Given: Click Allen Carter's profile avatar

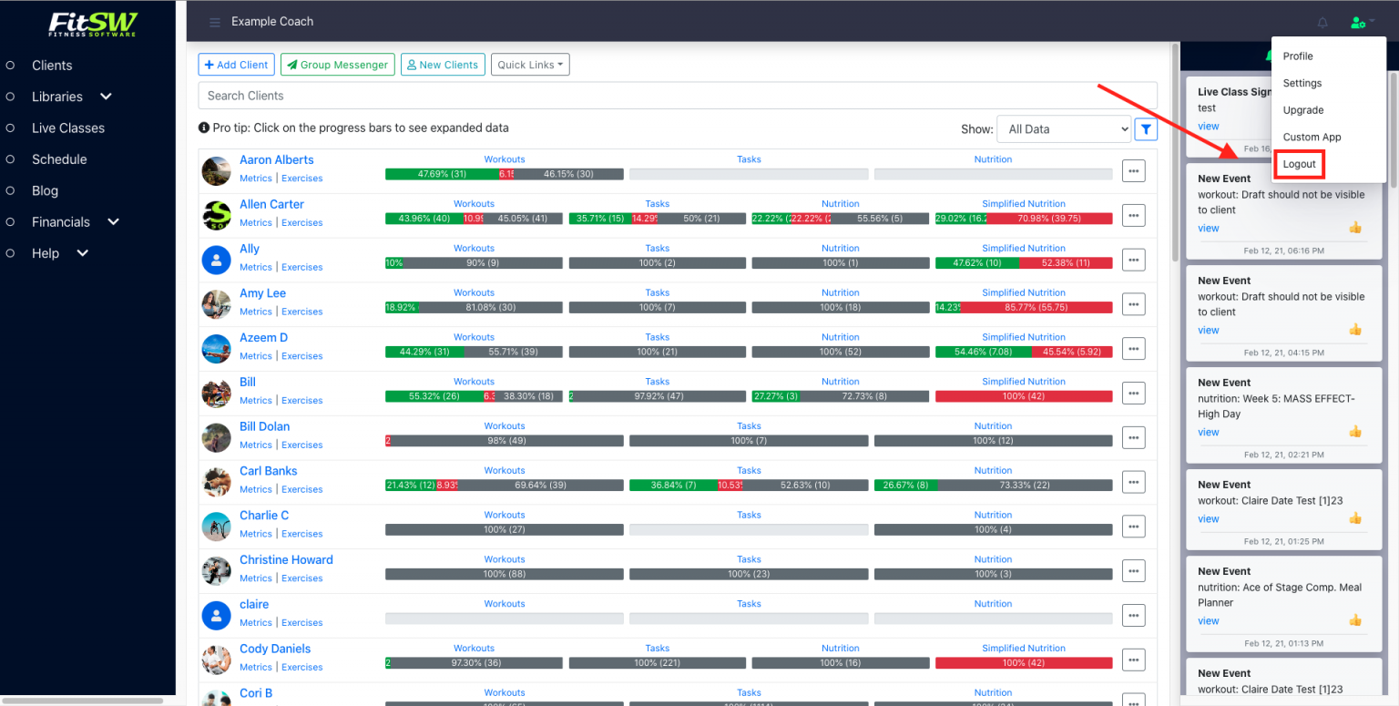Looking at the screenshot, I should [216, 215].
